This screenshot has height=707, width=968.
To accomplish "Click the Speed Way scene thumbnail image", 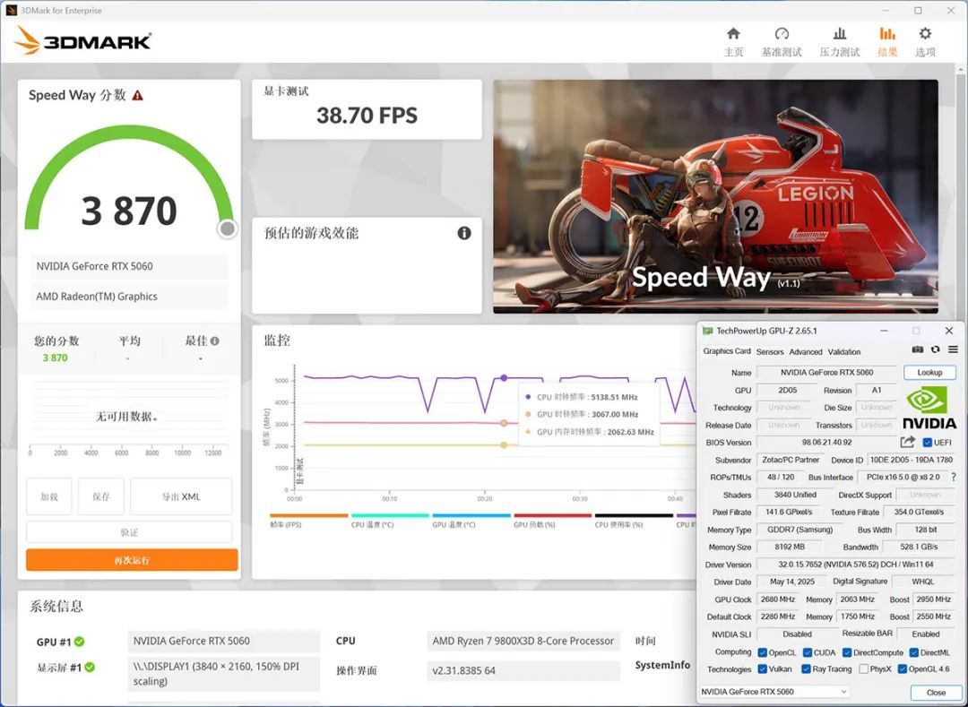I will [715, 196].
